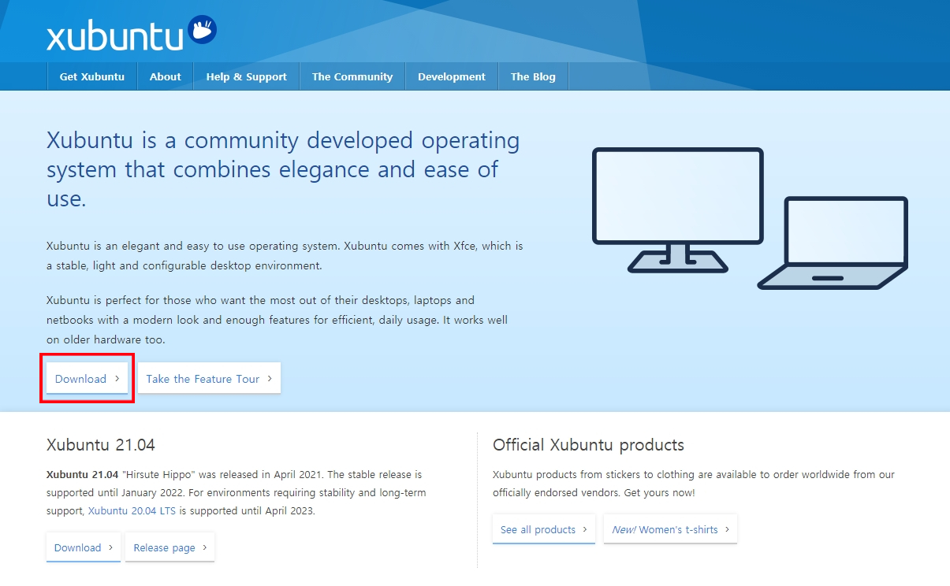Follow the Xubuntu 20.04 LTS link
The height and width of the screenshot is (586, 950).
[x=132, y=510]
